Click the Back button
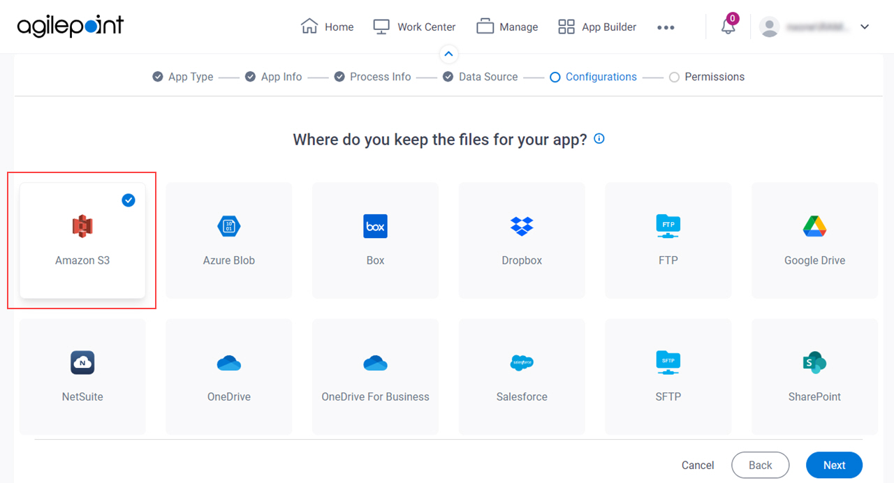Screen dimensions: 894x483 761,465
